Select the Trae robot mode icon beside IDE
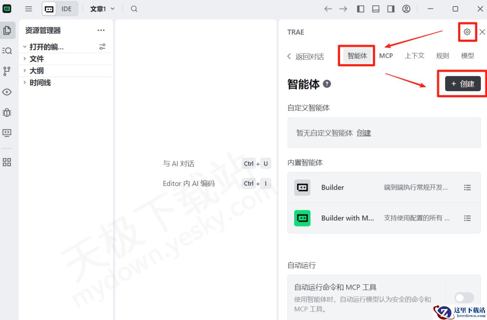The height and width of the screenshot is (320, 487). (x=50, y=9)
